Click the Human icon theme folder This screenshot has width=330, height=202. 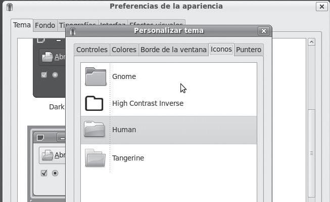[x=95, y=129]
